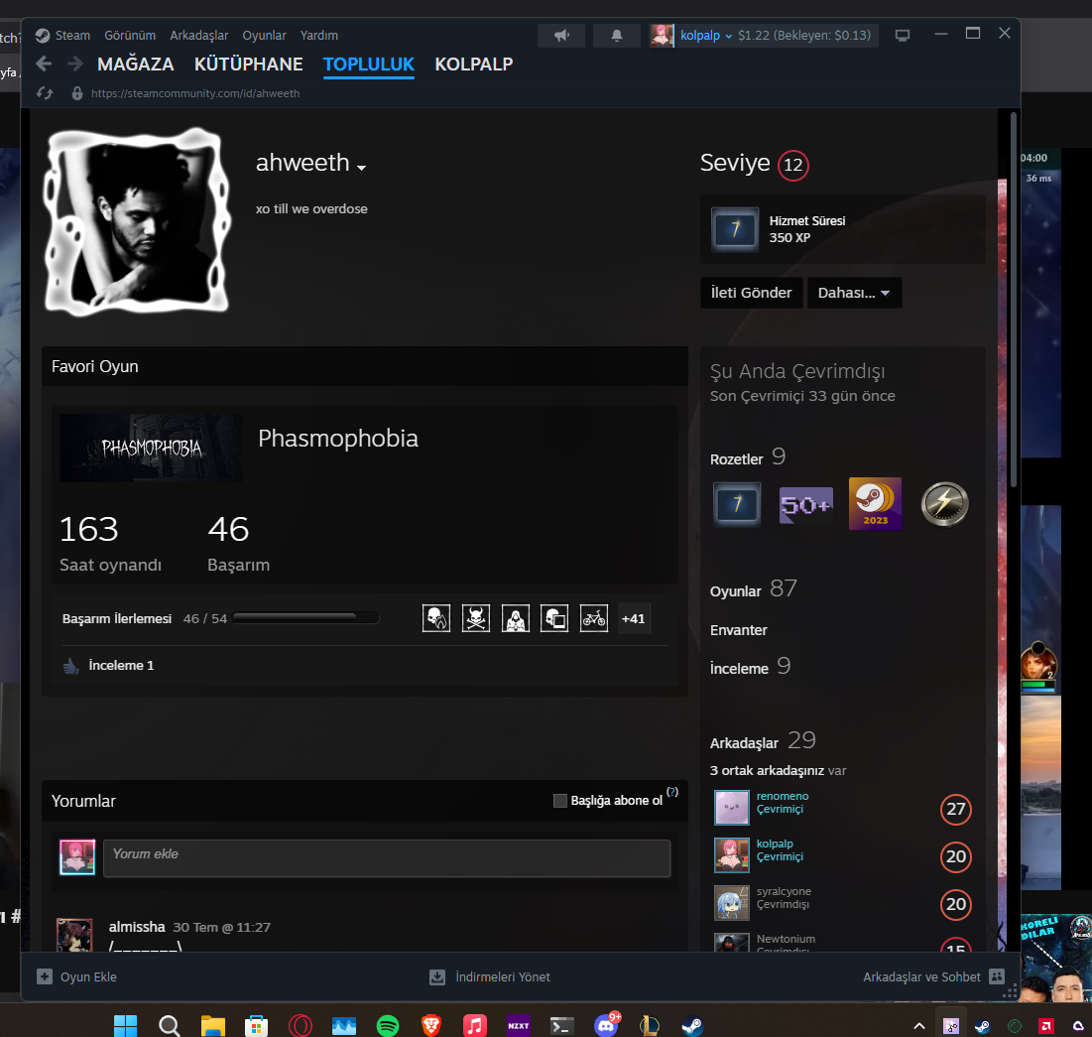Go forward with the right arrow
1092x1037 pixels.
[x=75, y=65]
